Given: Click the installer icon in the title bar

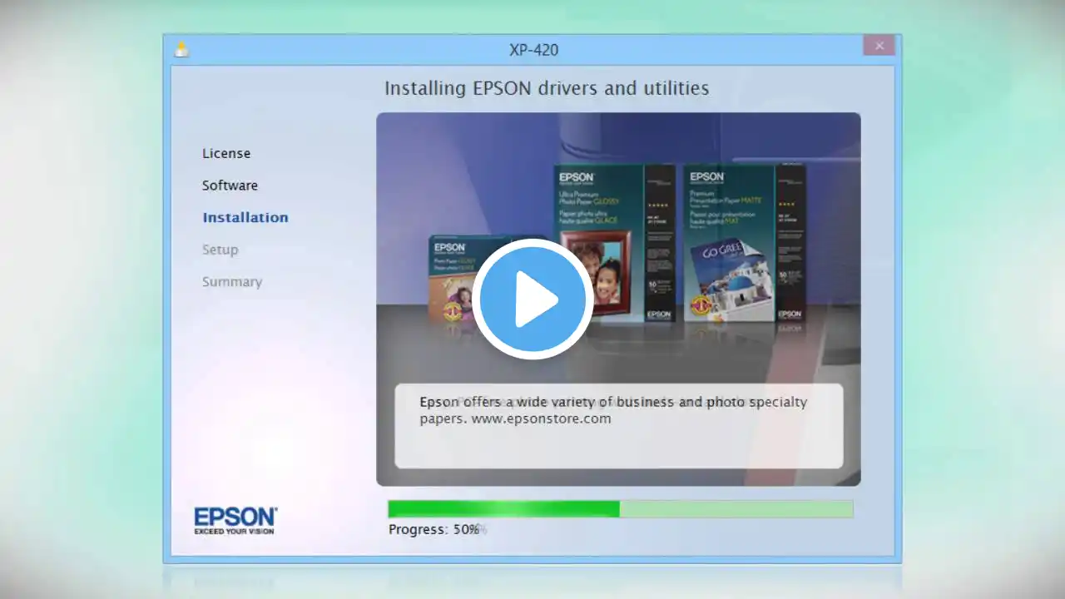Looking at the screenshot, I should tap(181, 49).
